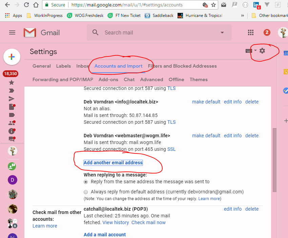Open Updates category info icon
The height and width of the screenshot is (238, 288).
tap(12, 131)
